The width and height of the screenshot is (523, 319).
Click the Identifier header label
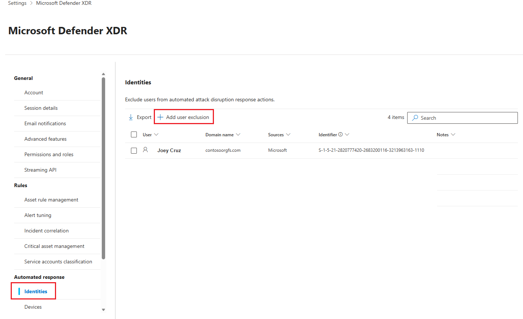coord(328,134)
